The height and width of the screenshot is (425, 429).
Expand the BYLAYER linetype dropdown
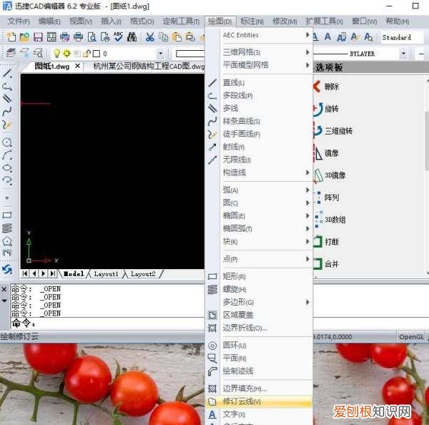click(403, 54)
